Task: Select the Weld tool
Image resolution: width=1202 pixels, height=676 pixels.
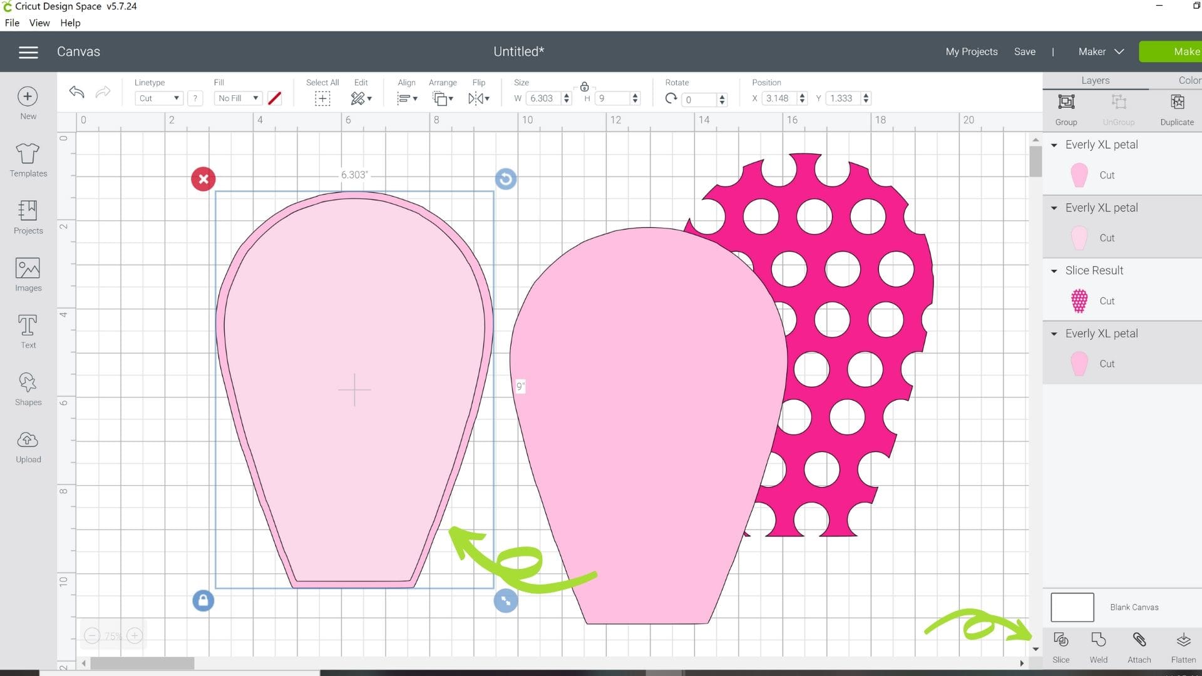Action: tap(1097, 645)
